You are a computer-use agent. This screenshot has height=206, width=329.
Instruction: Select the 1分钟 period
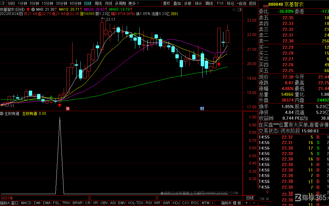22,3
